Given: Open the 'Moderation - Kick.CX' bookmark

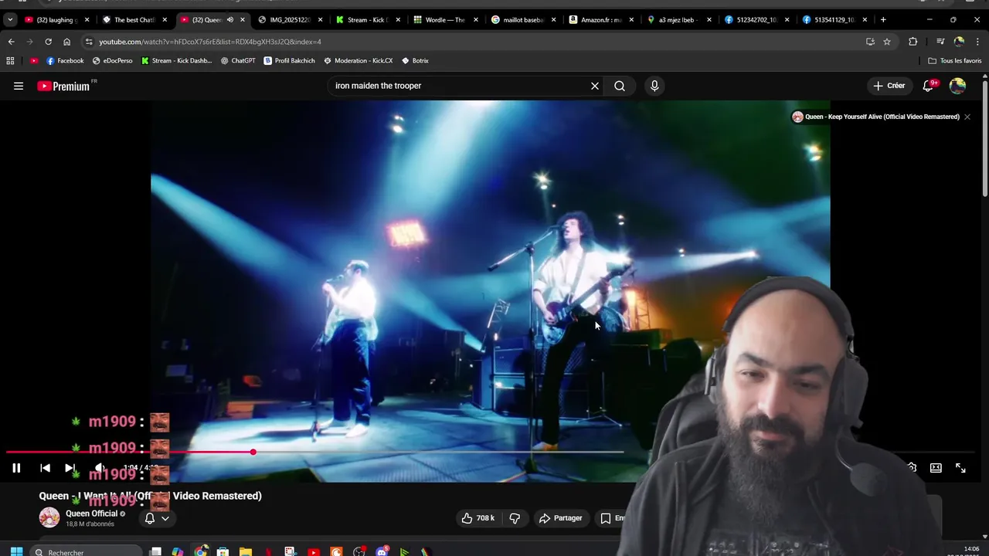Looking at the screenshot, I should (x=359, y=60).
